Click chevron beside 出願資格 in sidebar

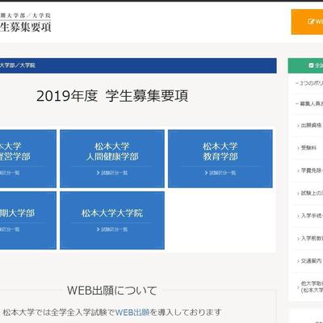coord(298,126)
